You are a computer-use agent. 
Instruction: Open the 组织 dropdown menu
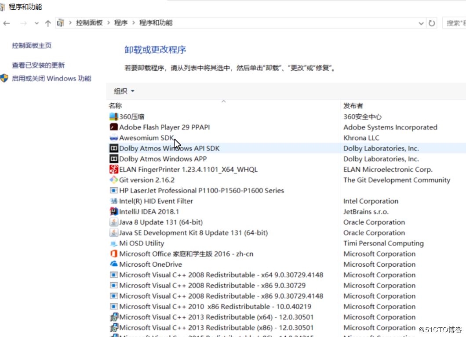(x=123, y=91)
